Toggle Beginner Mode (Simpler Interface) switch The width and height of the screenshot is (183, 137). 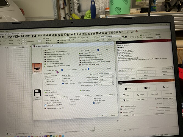[45, 52]
